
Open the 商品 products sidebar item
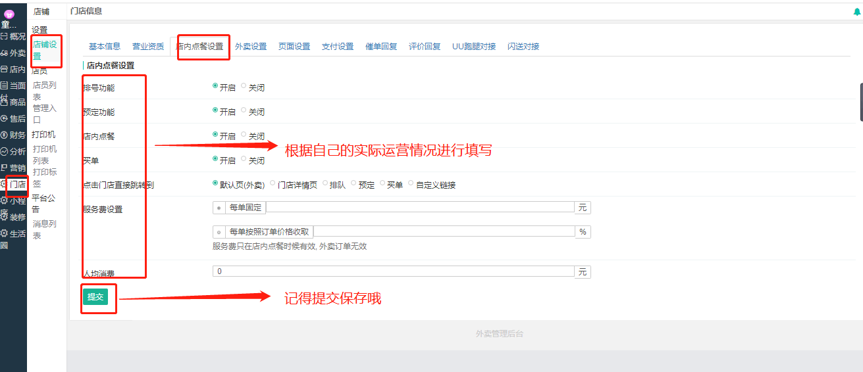click(13, 102)
